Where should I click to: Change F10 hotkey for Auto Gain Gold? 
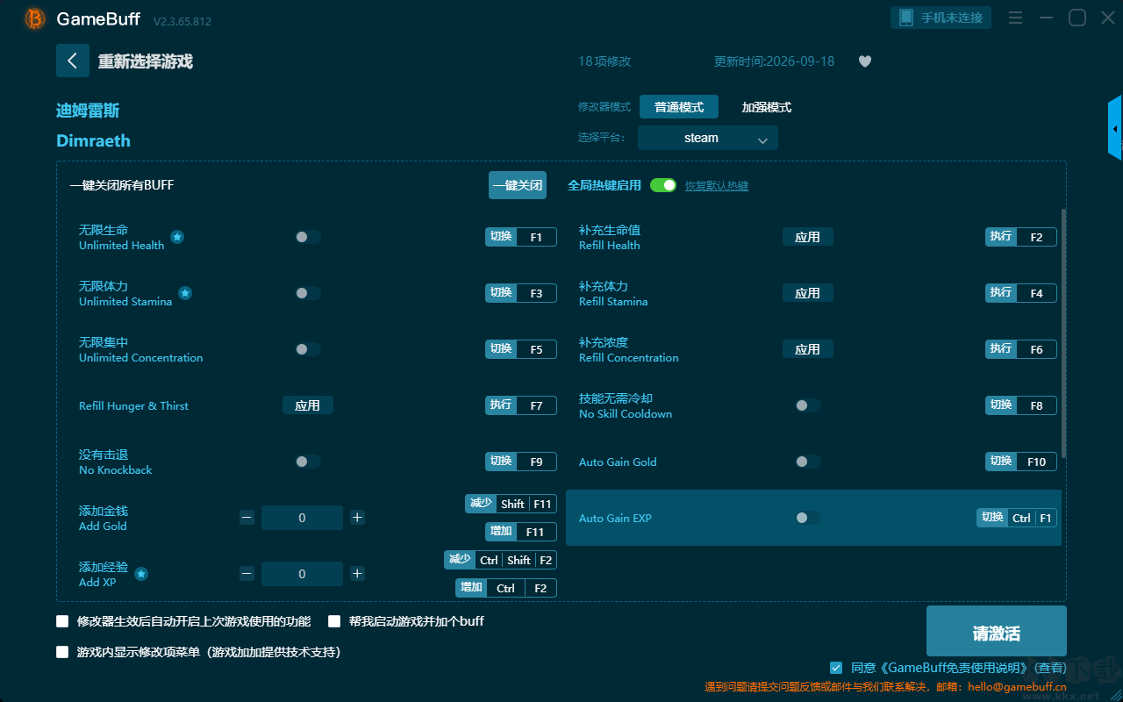pyautogui.click(x=1036, y=462)
